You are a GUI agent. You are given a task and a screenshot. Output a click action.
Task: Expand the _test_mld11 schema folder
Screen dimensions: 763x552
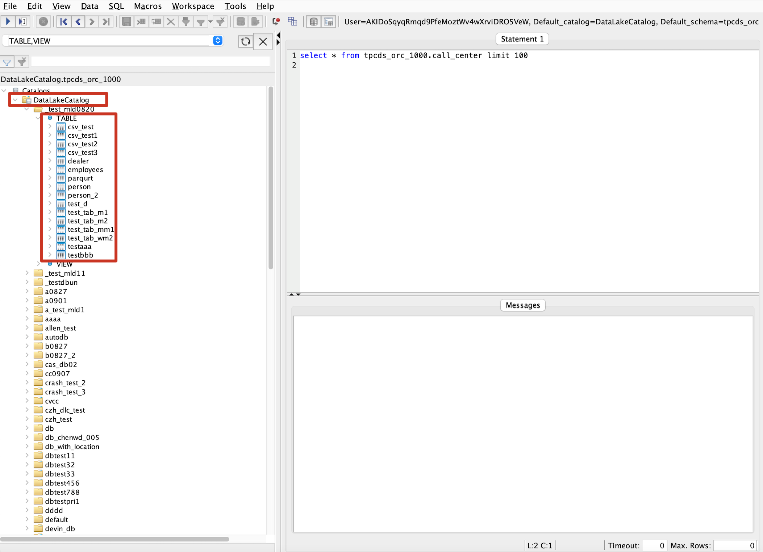coord(27,273)
